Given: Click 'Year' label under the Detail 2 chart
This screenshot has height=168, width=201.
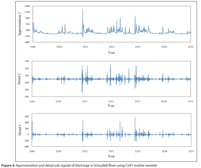Looking at the screenshot, I should pos(111,105).
